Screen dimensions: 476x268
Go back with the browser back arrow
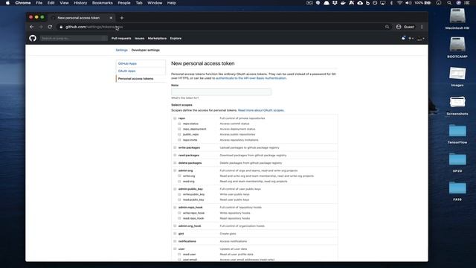(x=32, y=27)
